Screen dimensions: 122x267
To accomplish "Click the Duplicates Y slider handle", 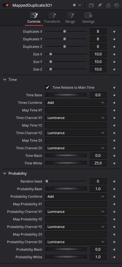I will tap(64, 39).
